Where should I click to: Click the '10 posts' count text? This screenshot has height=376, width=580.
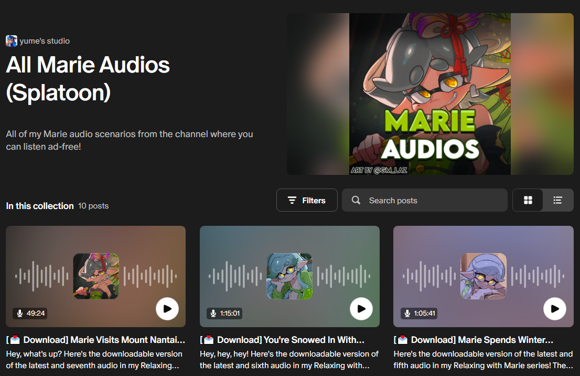pyautogui.click(x=93, y=206)
